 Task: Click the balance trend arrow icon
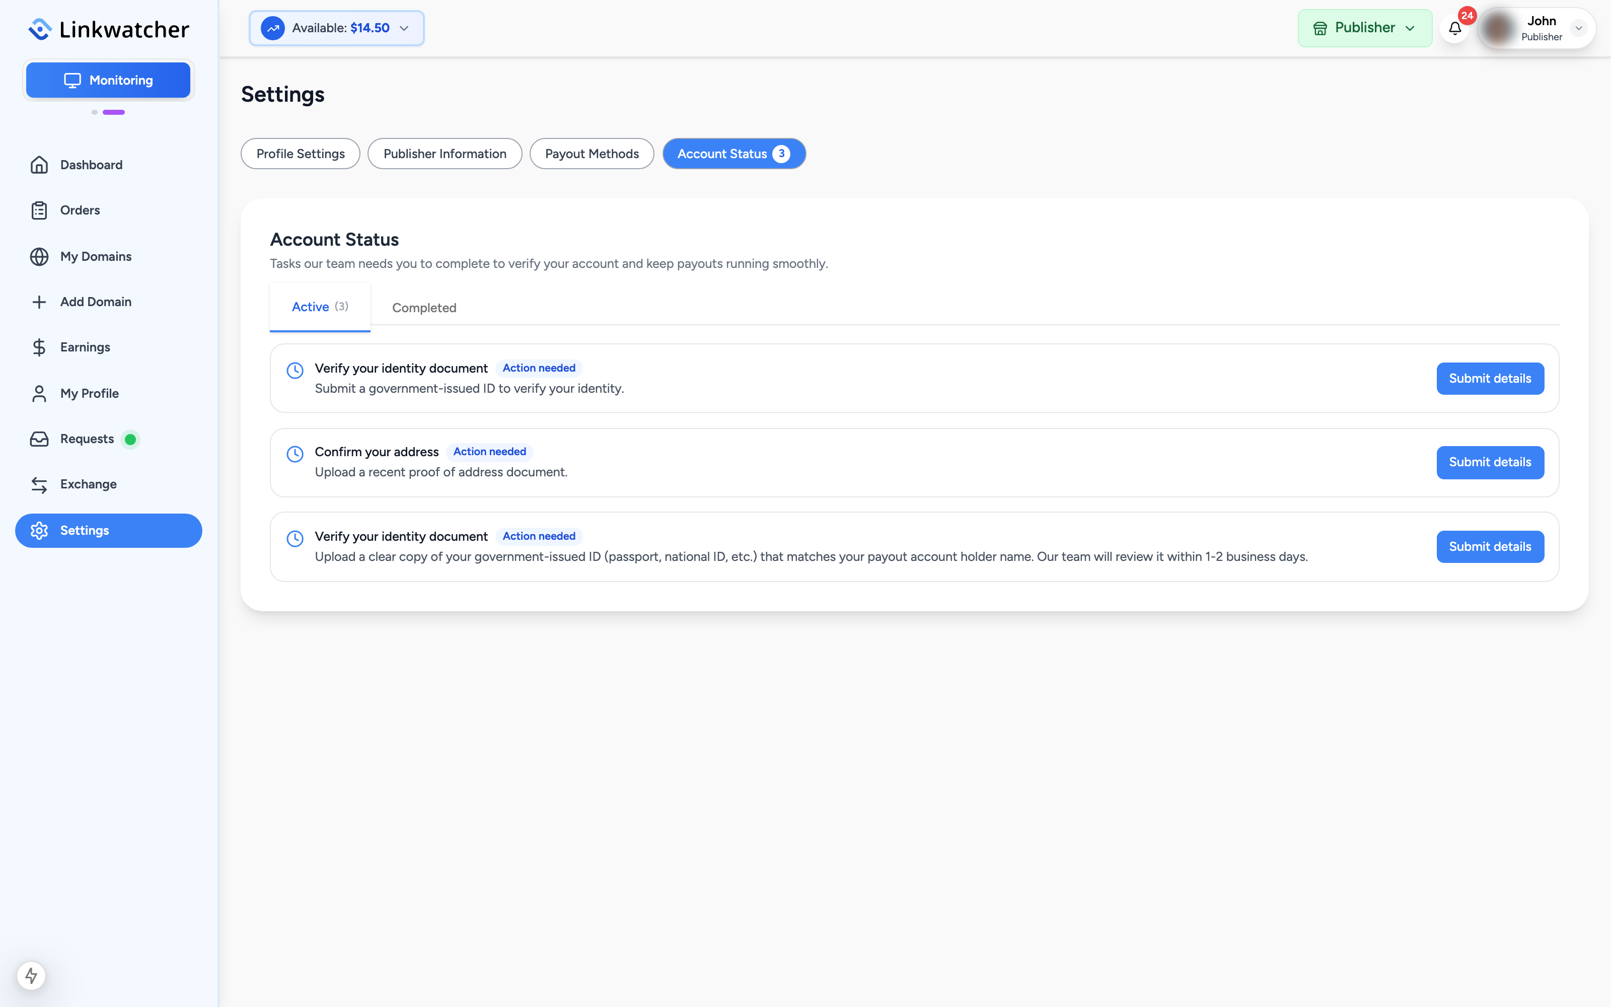(273, 28)
